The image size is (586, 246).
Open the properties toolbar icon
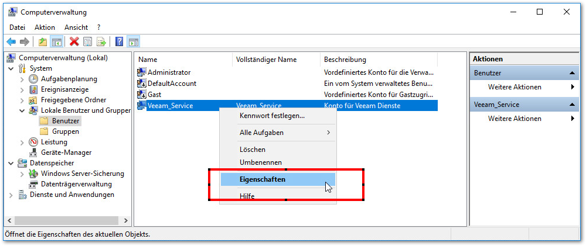click(x=88, y=41)
